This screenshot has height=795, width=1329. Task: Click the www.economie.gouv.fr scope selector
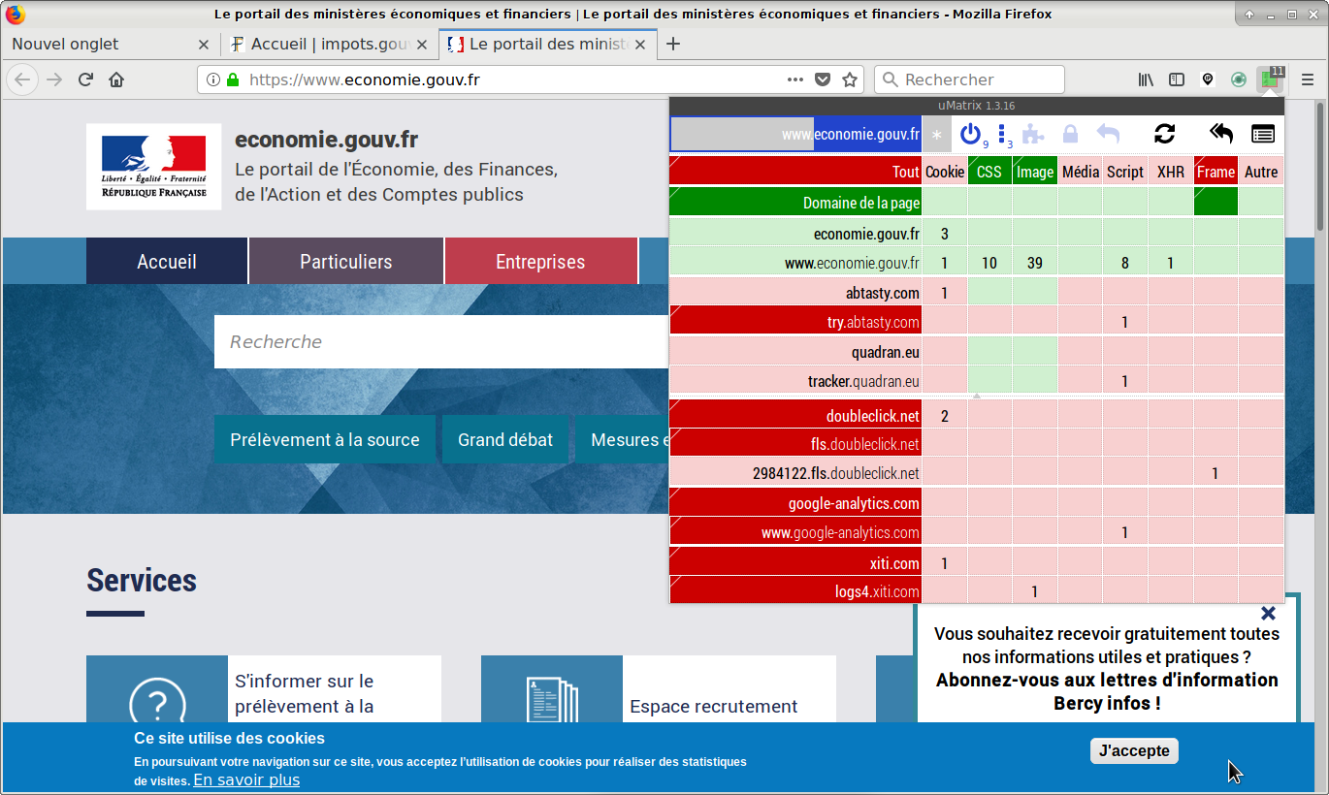[795, 135]
